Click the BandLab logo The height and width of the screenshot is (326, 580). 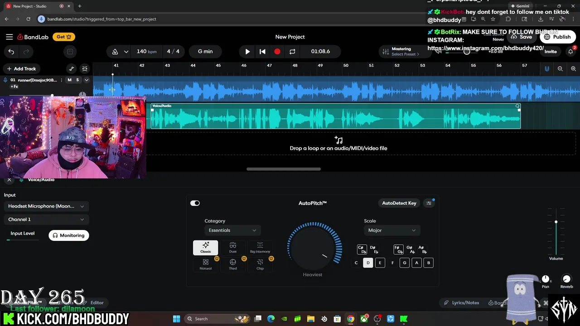[33, 37]
